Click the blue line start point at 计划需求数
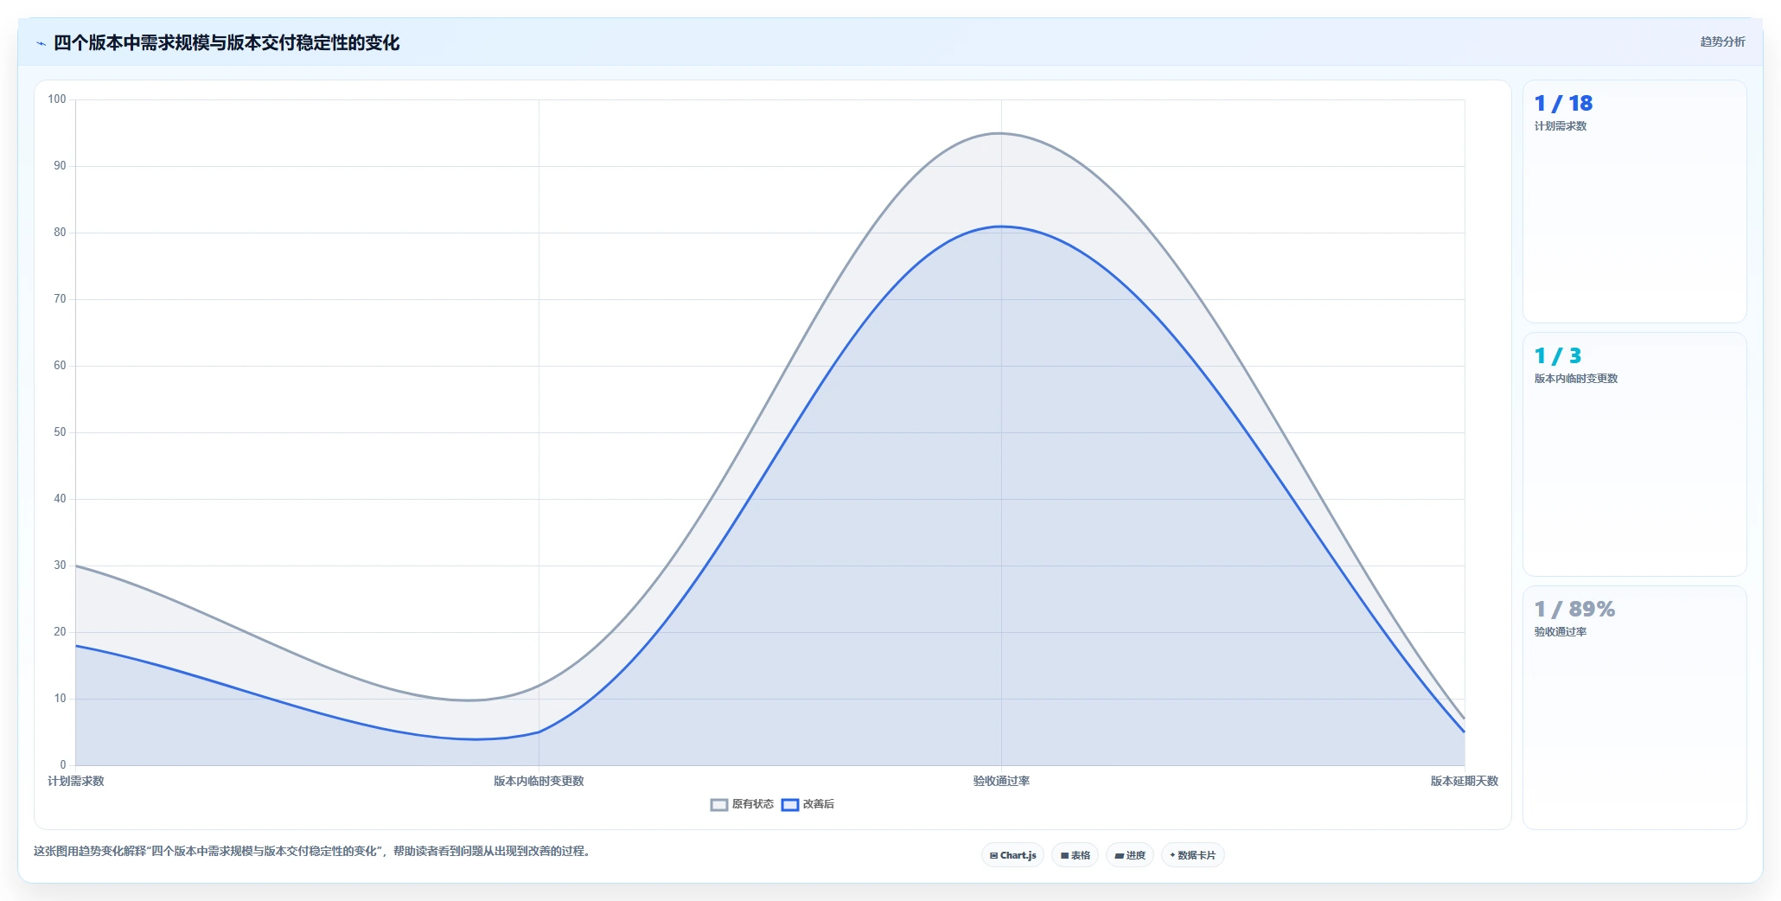The width and height of the screenshot is (1781, 901). pyautogui.click(x=76, y=646)
